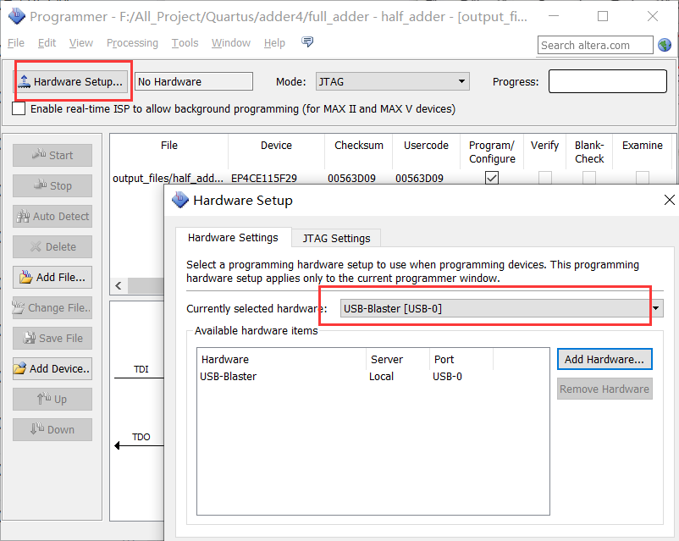Select the output_files/half_add... file row

pyautogui.click(x=168, y=178)
